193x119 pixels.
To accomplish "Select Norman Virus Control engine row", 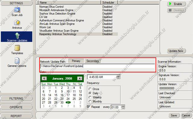I will click(78, 7).
